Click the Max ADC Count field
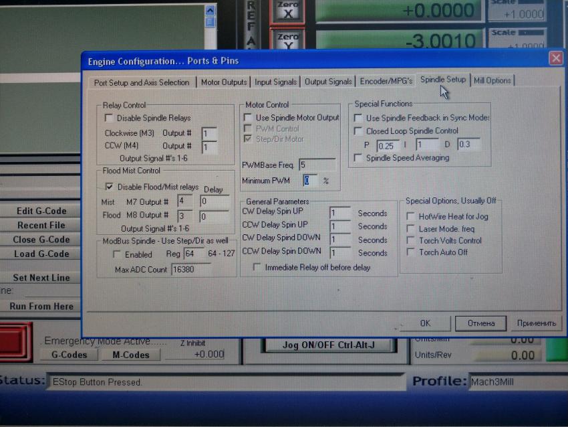This screenshot has height=427, width=568. 190,270
